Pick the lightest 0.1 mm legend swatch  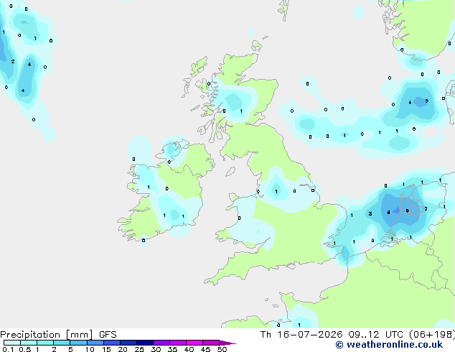12,343
